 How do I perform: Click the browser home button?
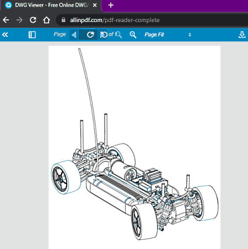[x=46, y=20]
